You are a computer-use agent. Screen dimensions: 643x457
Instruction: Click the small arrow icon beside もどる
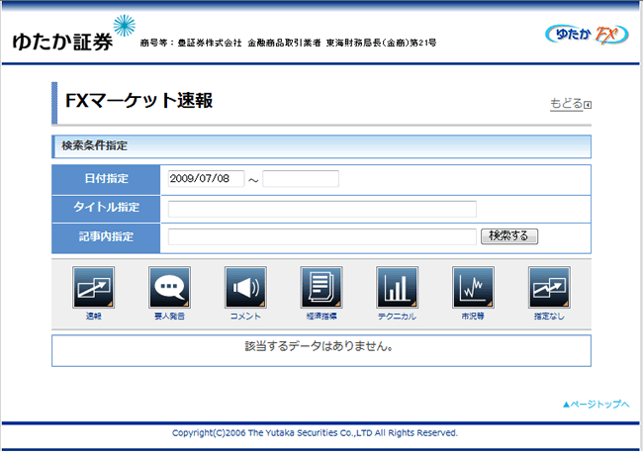pos(588,106)
